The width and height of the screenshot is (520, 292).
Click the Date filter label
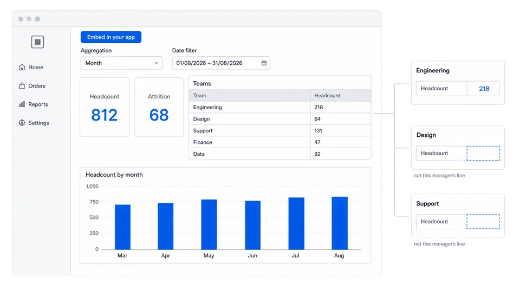184,50
